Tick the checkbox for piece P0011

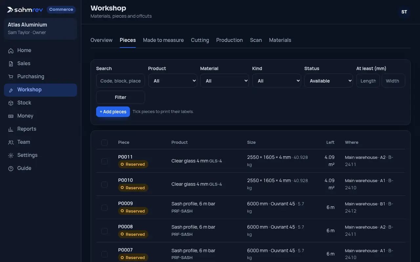(104, 161)
